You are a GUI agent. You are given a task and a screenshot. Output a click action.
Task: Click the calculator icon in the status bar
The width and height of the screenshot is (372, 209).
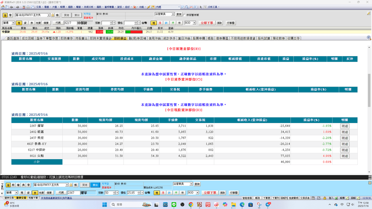pyautogui.click(x=313, y=198)
